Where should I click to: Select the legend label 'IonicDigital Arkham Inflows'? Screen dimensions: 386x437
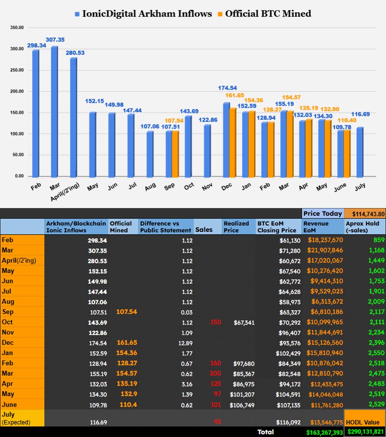[147, 13]
